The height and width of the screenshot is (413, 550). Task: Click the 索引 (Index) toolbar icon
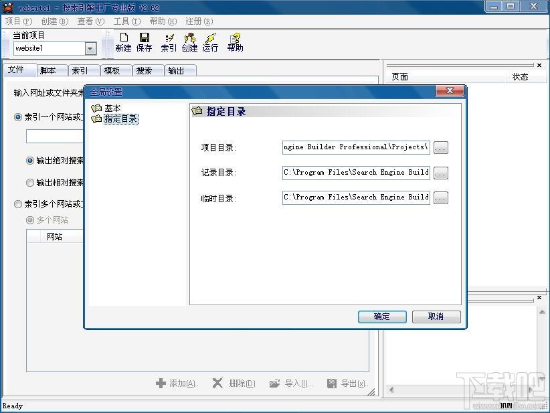coord(169,42)
